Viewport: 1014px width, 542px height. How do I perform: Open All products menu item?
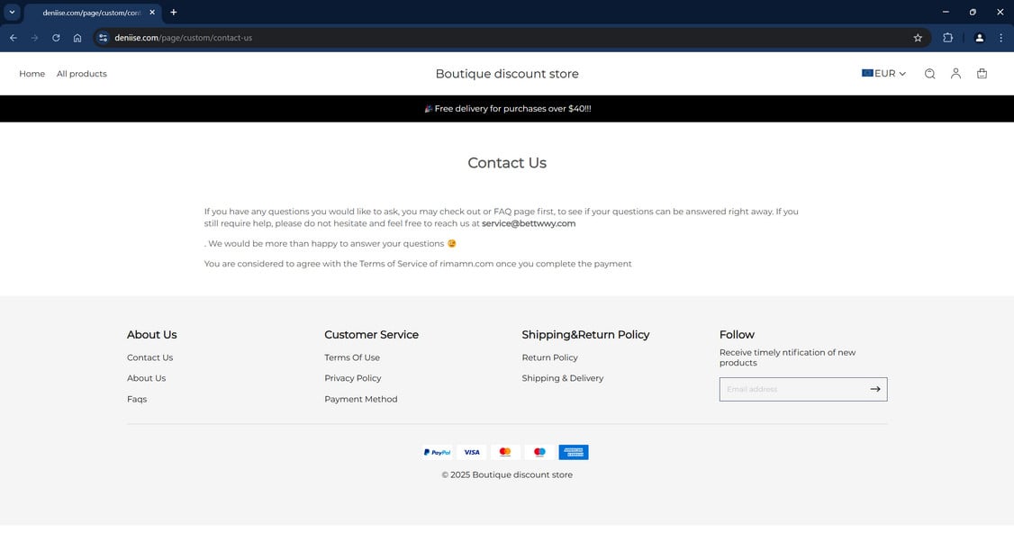pos(81,74)
